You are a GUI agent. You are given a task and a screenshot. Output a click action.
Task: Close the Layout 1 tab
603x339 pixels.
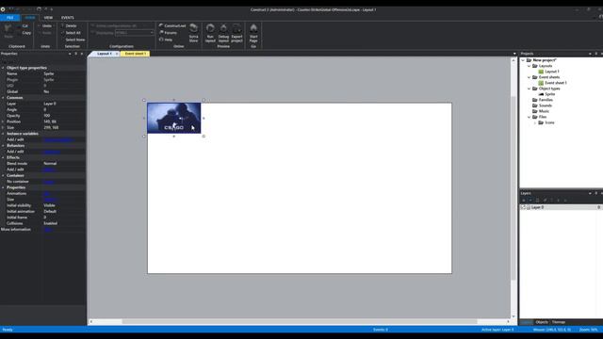[x=117, y=54]
